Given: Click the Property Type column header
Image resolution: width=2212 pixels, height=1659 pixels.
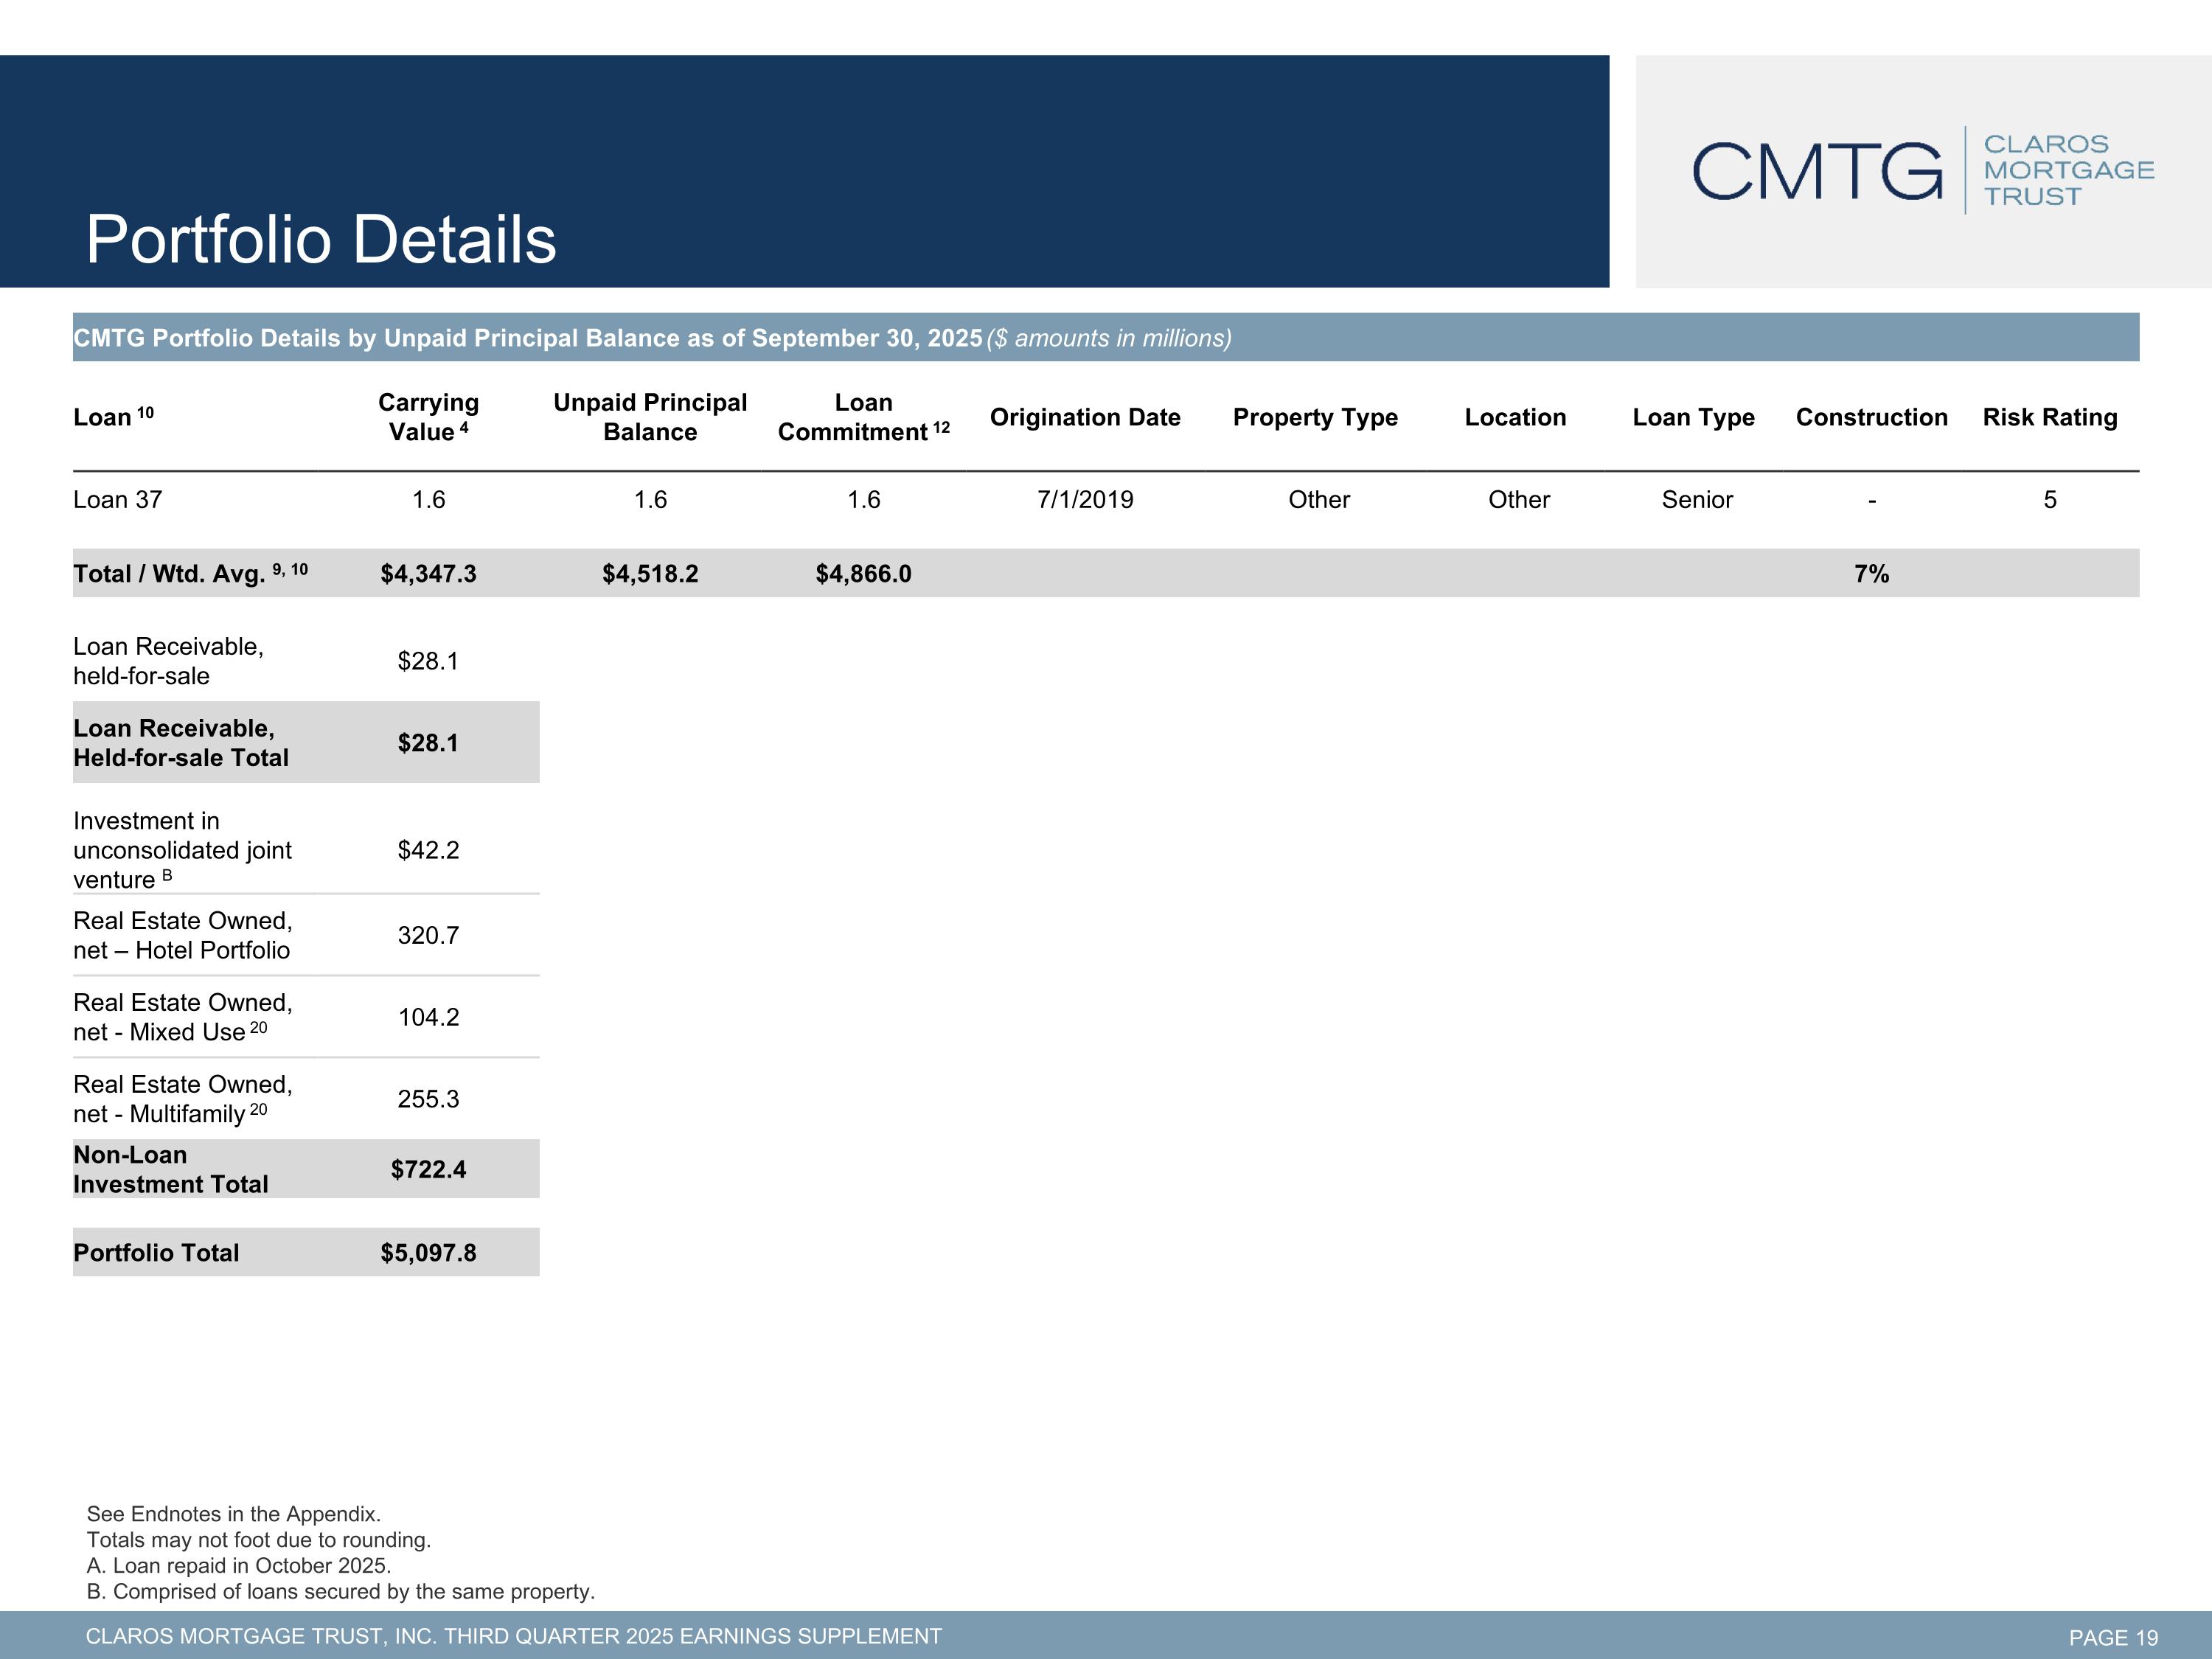Looking at the screenshot, I should 1315,417.
